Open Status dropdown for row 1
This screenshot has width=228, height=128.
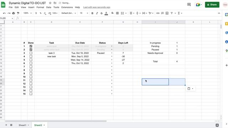(x=112, y=46)
